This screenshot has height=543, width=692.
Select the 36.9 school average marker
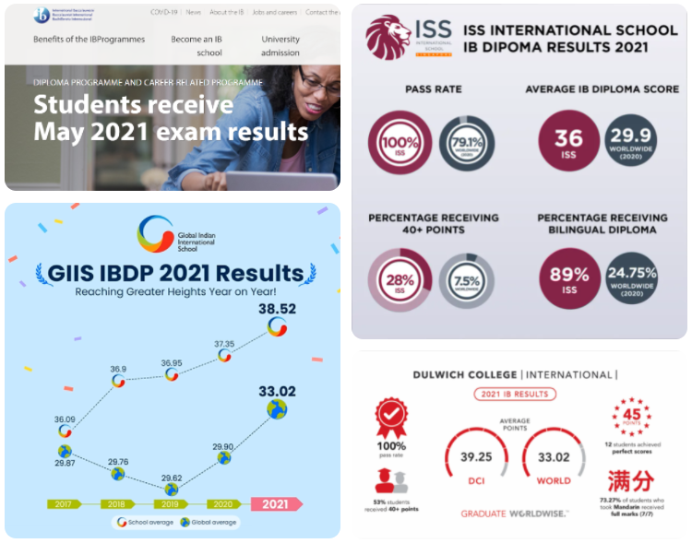(x=118, y=381)
